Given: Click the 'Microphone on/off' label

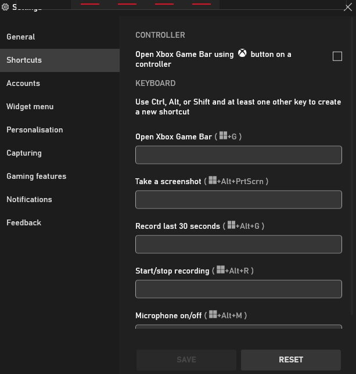Looking at the screenshot, I should [x=168, y=315].
